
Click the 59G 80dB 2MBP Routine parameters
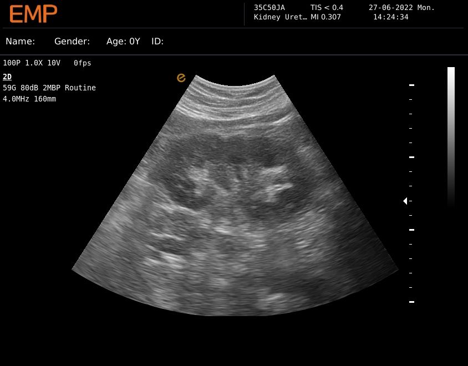[49, 88]
